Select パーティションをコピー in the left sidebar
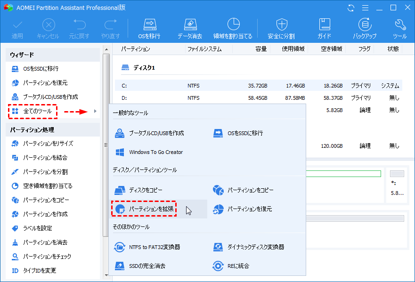Screen dimensions: 415x282 pos(40,200)
